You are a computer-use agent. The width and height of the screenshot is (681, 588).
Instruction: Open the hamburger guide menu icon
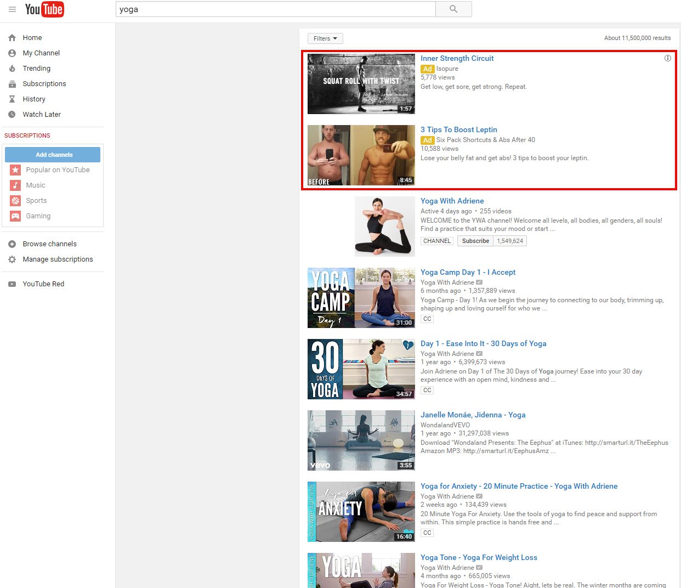point(12,9)
